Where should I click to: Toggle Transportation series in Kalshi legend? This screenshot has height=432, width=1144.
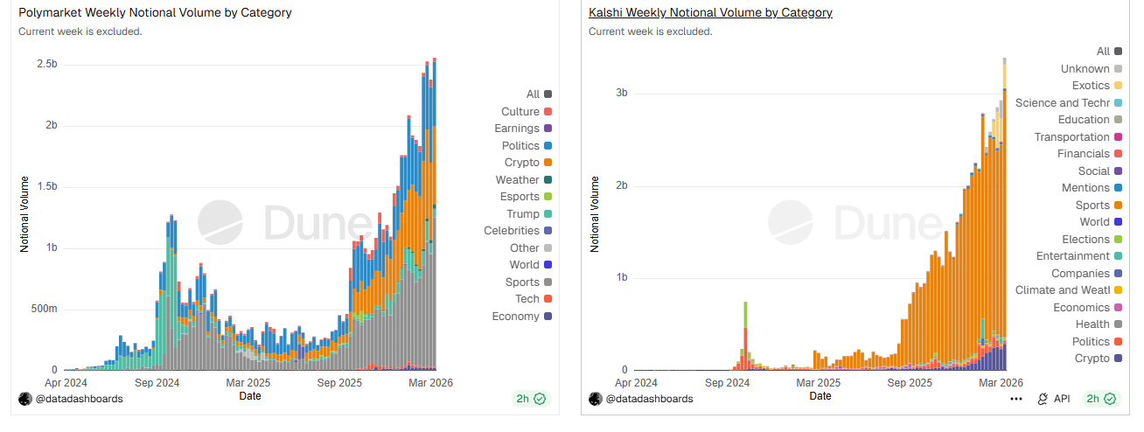pyautogui.click(x=1078, y=136)
